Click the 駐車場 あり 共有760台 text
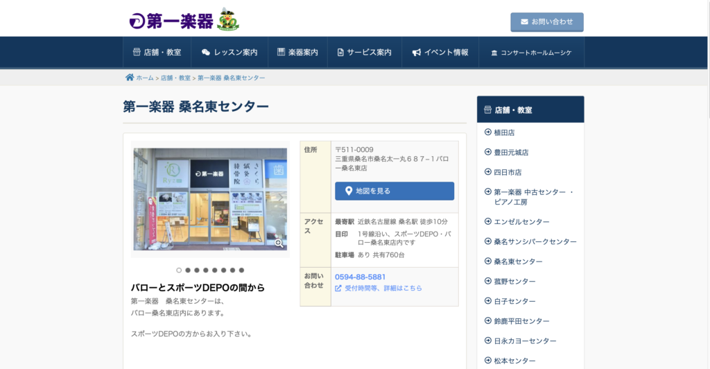This screenshot has height=369, width=710. (x=370, y=255)
